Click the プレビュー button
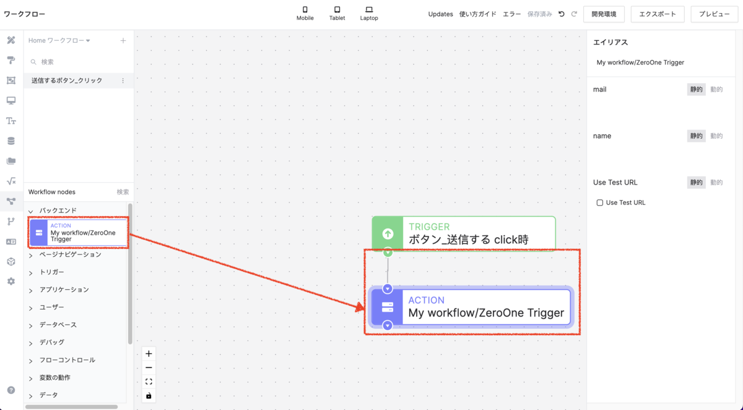The height and width of the screenshot is (410, 743). point(714,14)
